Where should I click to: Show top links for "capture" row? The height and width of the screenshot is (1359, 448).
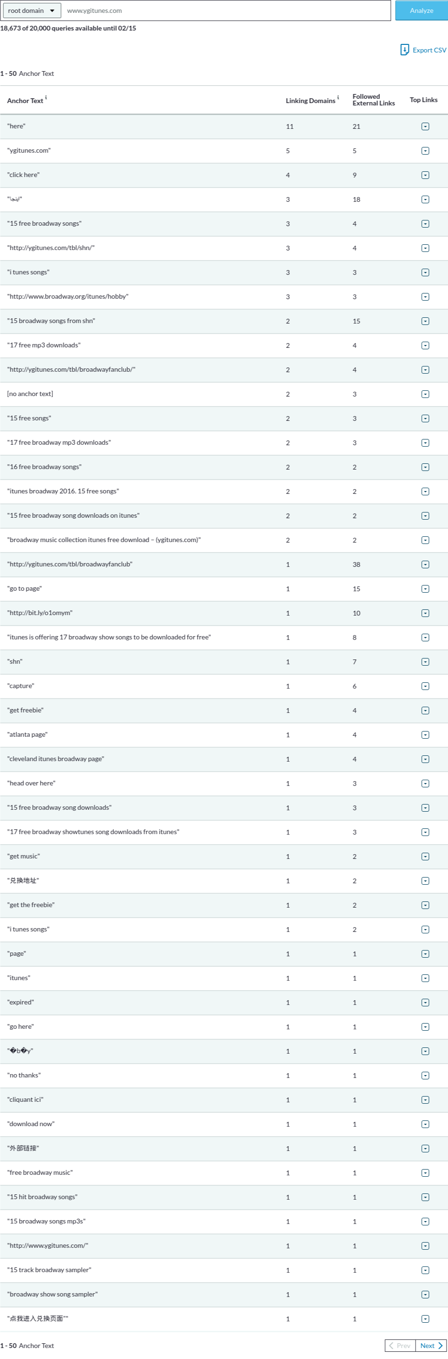425,686
